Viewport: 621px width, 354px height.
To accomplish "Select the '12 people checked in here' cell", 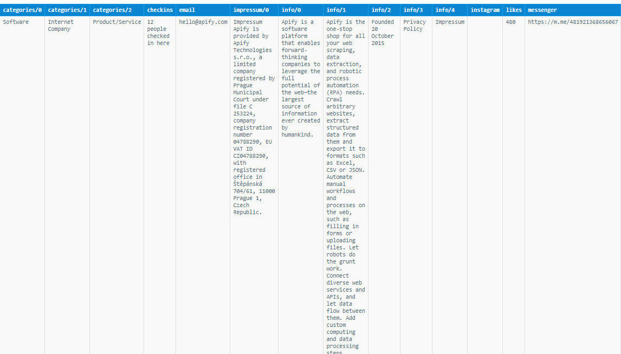I will (x=160, y=185).
